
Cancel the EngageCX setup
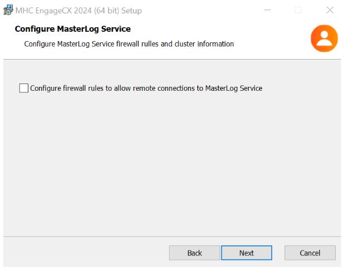pyautogui.click(x=310, y=253)
